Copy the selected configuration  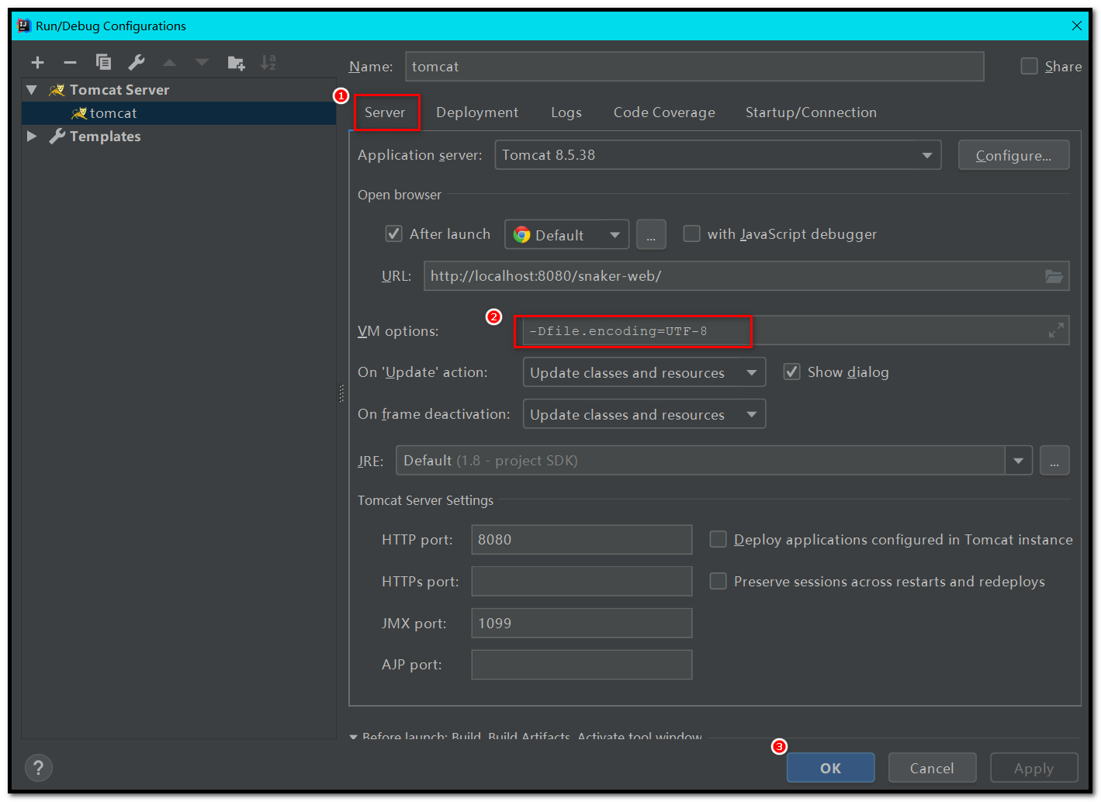pos(103,63)
